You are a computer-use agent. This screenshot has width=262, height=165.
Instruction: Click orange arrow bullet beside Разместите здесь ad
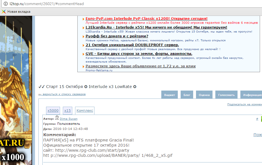click(83, 67)
